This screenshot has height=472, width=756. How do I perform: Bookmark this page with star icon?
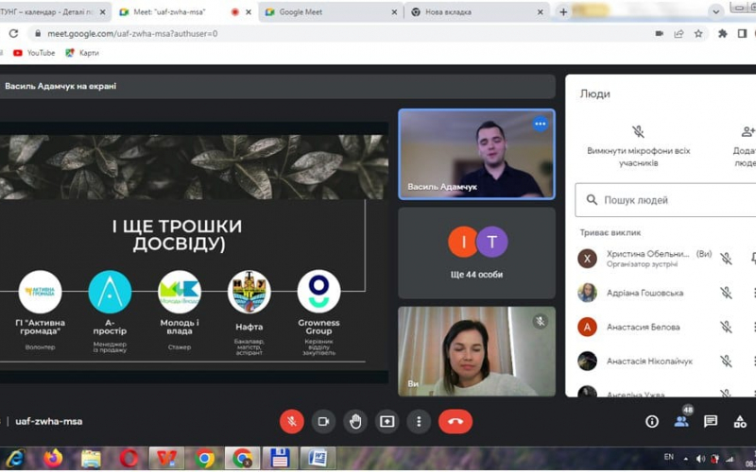pyautogui.click(x=698, y=33)
